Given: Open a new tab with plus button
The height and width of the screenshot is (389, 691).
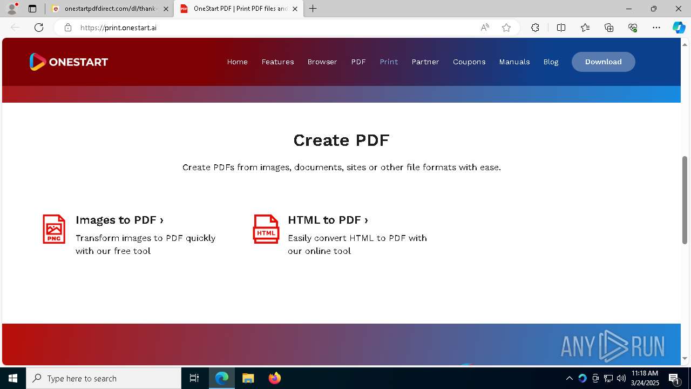Looking at the screenshot, I should 313,9.
